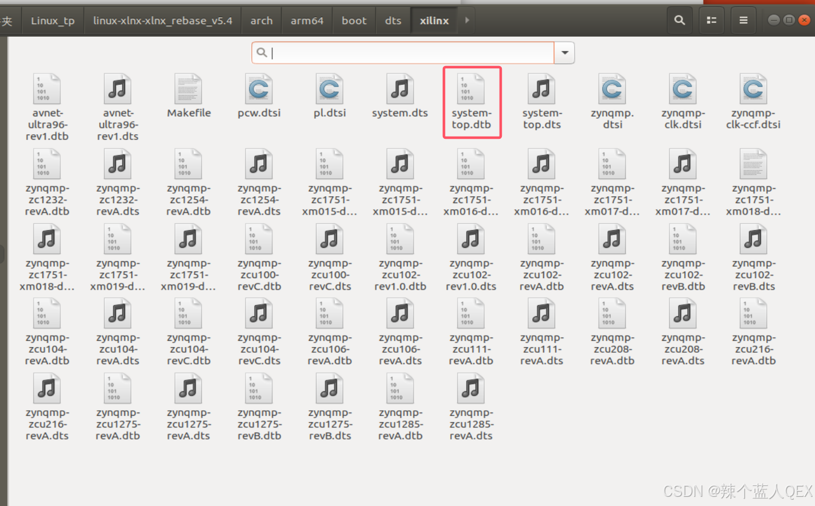Screen dimensions: 815x506
Task: Select zynqmp-clk.dtsi file icon
Action: coord(683,89)
